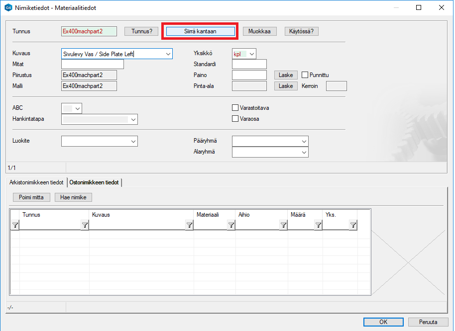This screenshot has width=455, height=331.
Task: Tick the Varastoitava checkbox
Action: coord(235,108)
